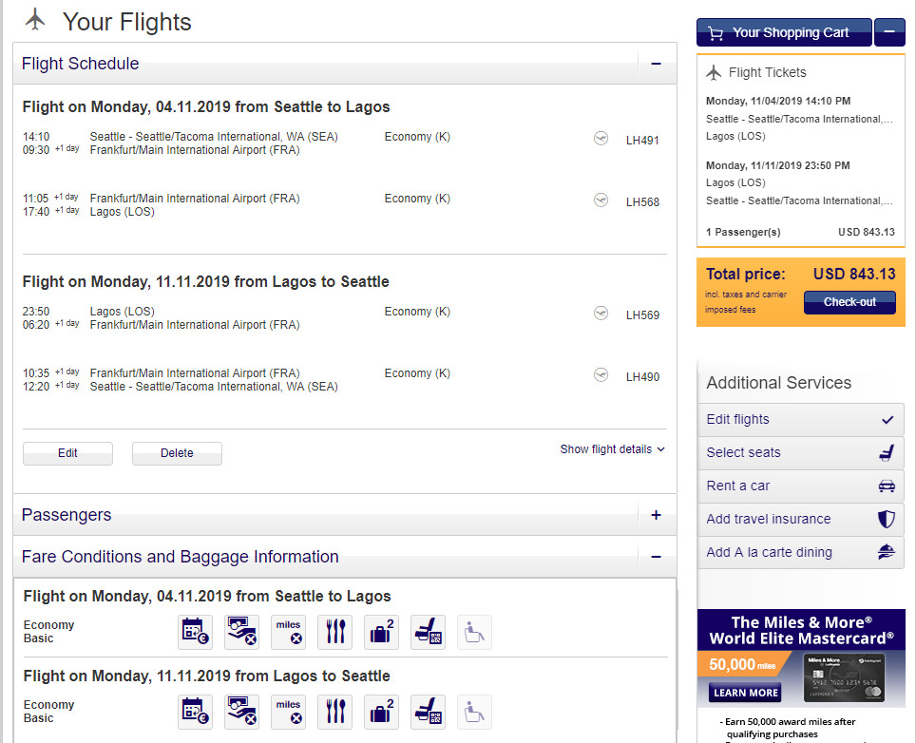916x743 pixels.
Task: Collapse Fare Conditions and Baggage Information section
Action: click(656, 557)
